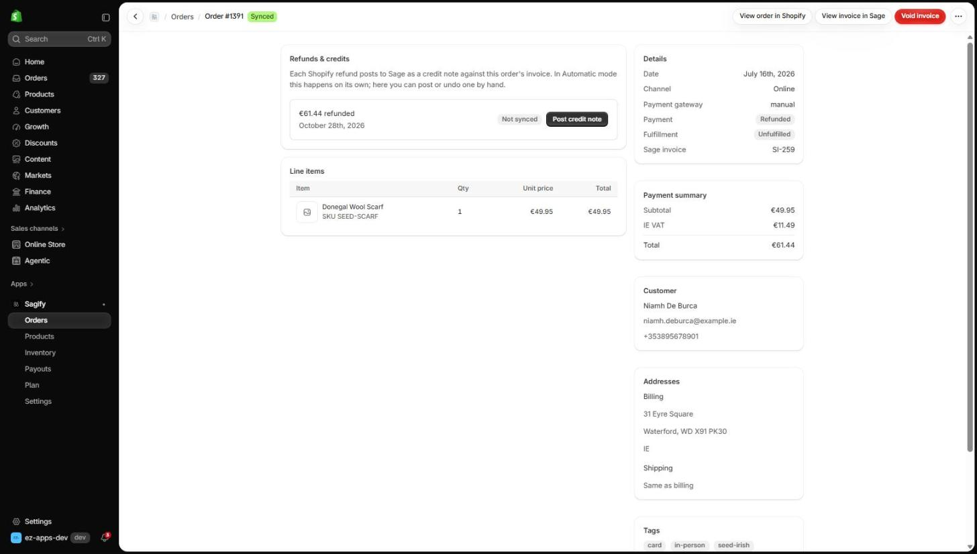Click View order in Shopify
This screenshot has height=554, width=977.
pos(772,16)
